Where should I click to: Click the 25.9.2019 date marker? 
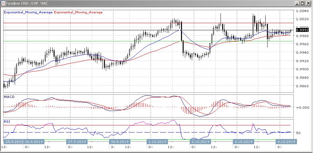pyautogui.click(x=14, y=142)
